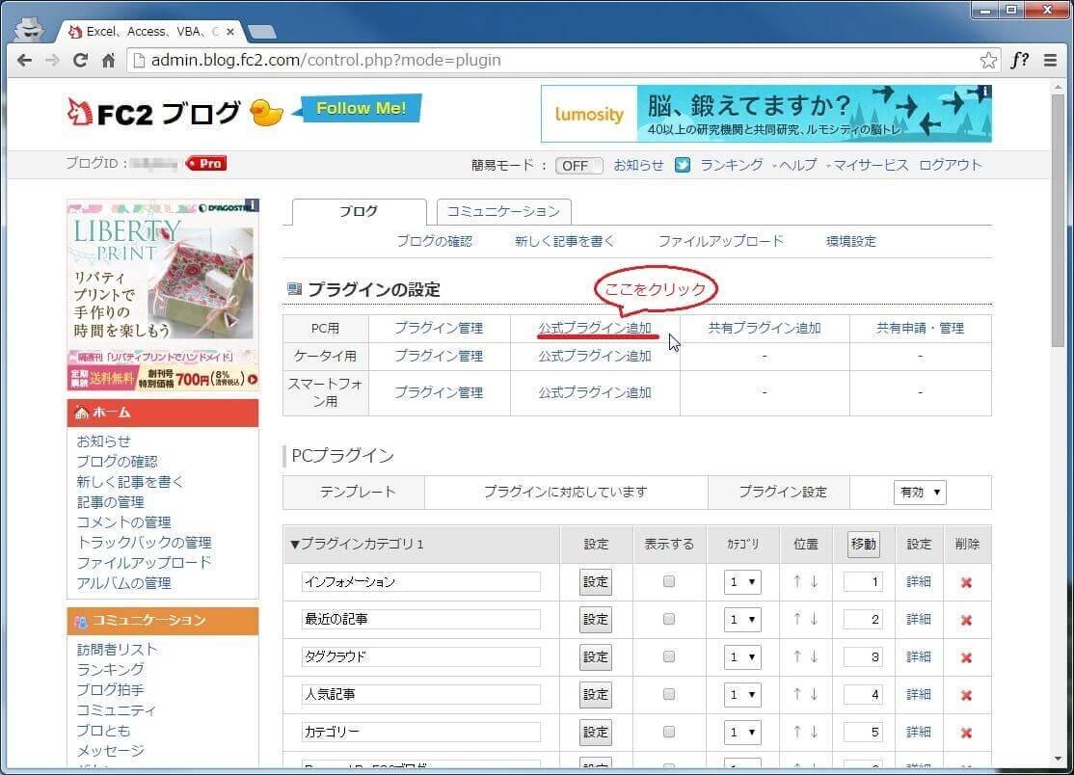
Task: Go to the browser home icon
Action: coord(108,60)
